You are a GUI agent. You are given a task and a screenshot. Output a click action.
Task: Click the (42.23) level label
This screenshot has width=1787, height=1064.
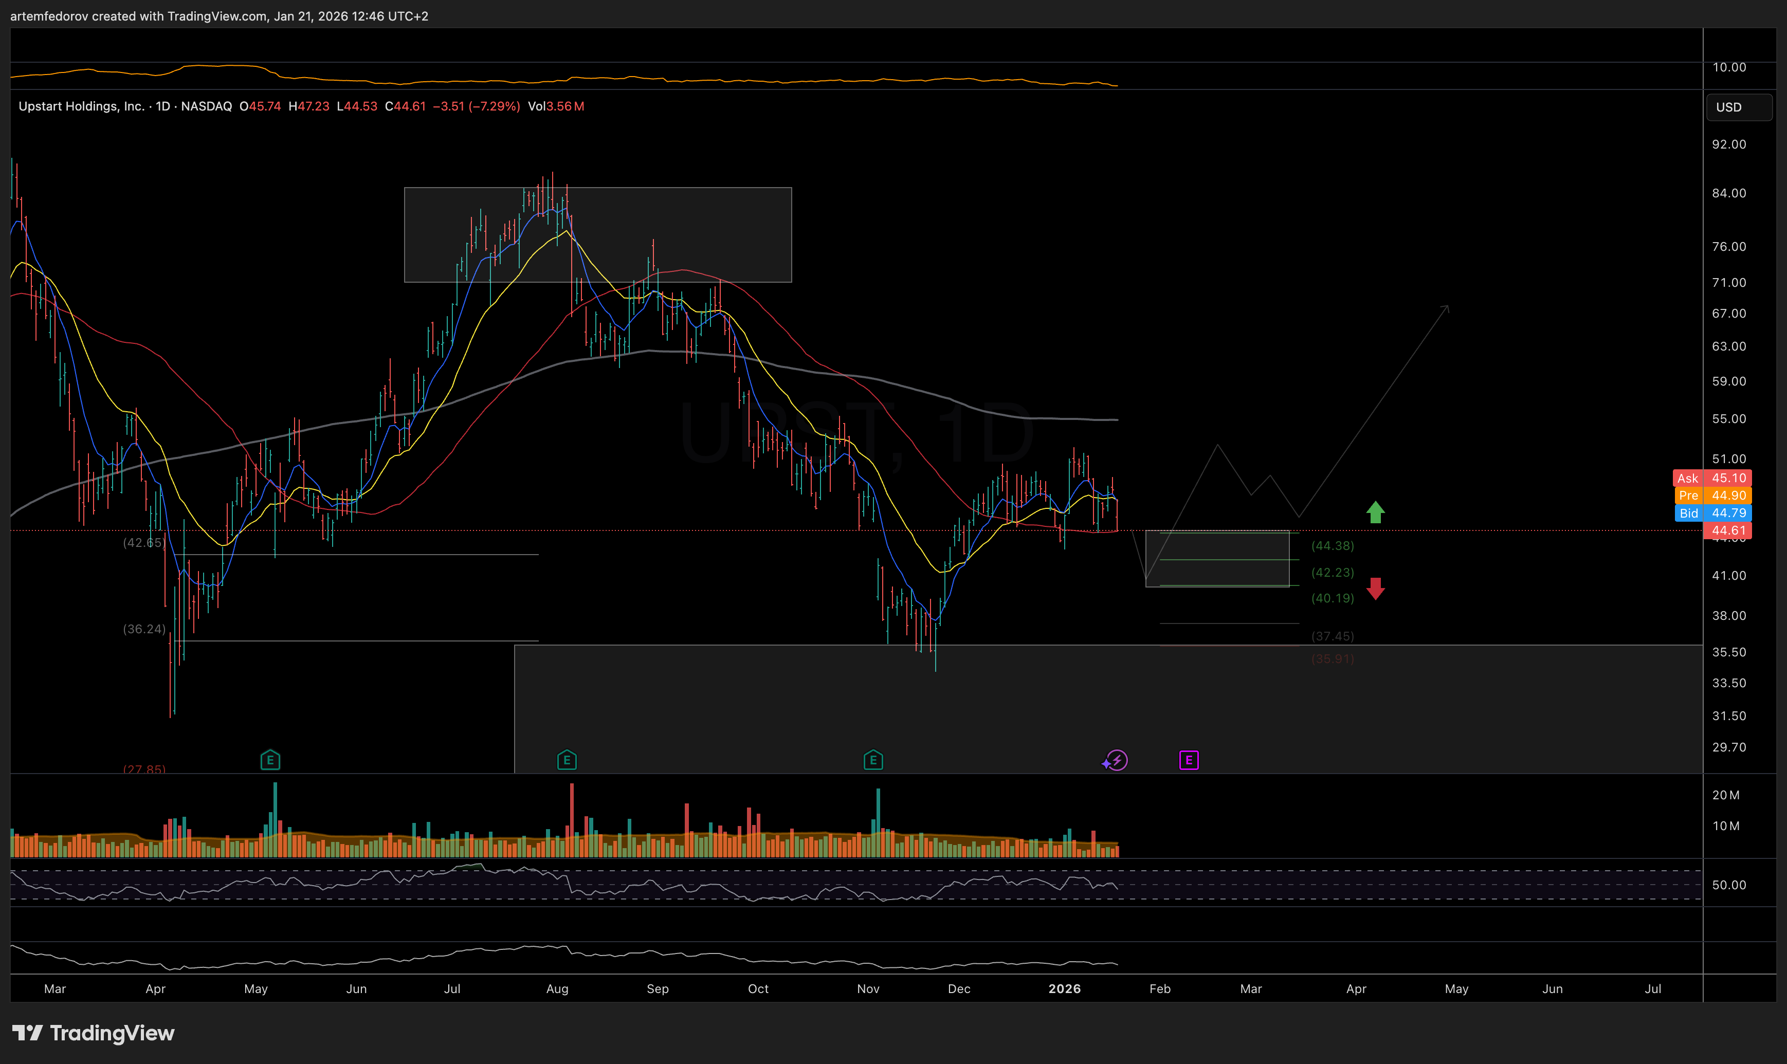pyautogui.click(x=1333, y=572)
